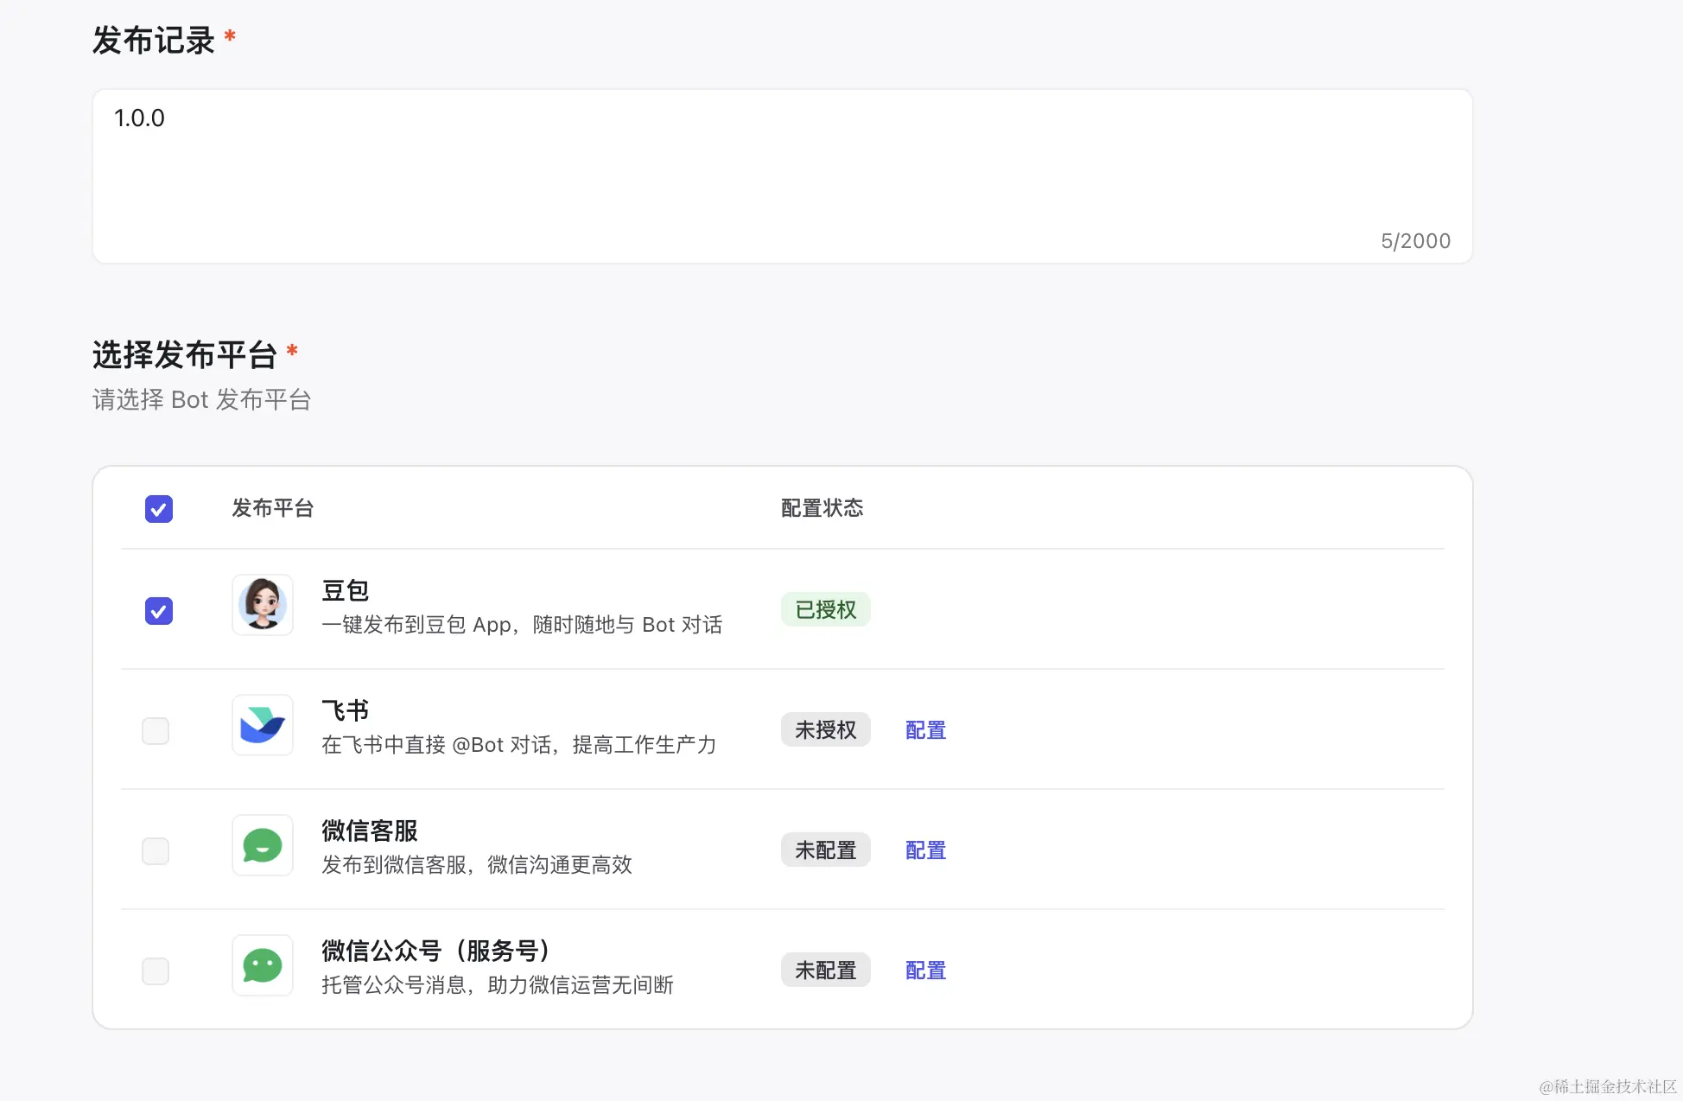Click the 未授权 badge next to 飞书
Screen dimensions: 1683x1101
(x=824, y=729)
